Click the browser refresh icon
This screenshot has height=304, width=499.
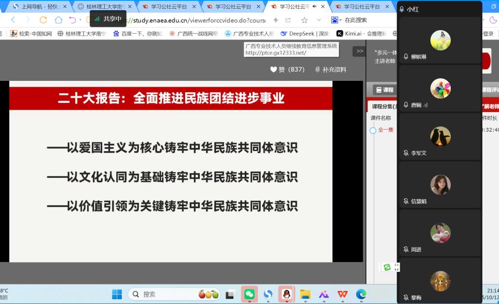click(43, 20)
